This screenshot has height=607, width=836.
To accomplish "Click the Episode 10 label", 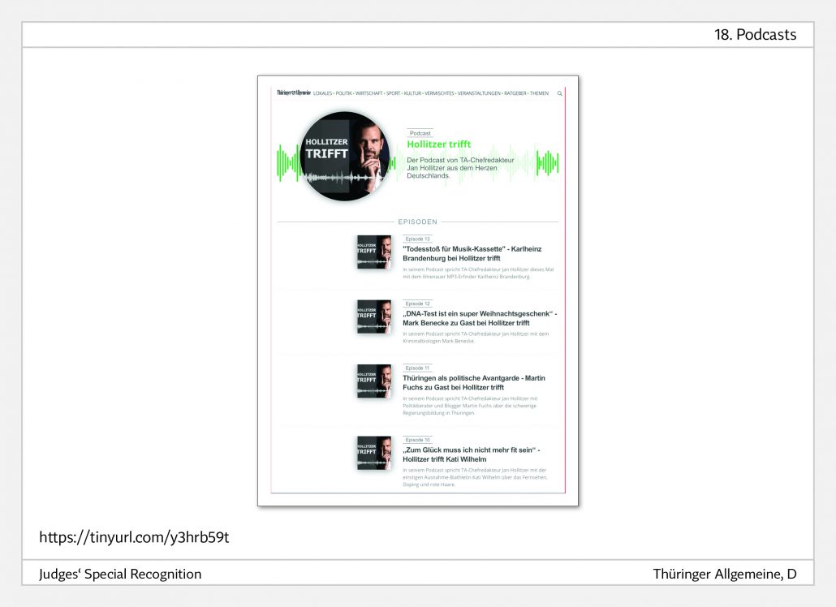I will click(x=417, y=440).
